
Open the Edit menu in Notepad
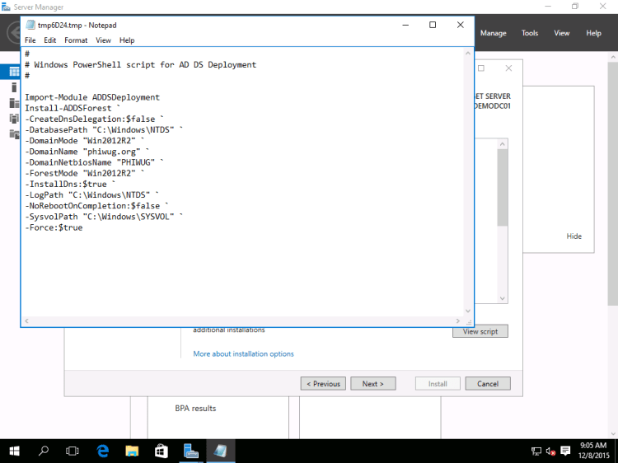[50, 40]
